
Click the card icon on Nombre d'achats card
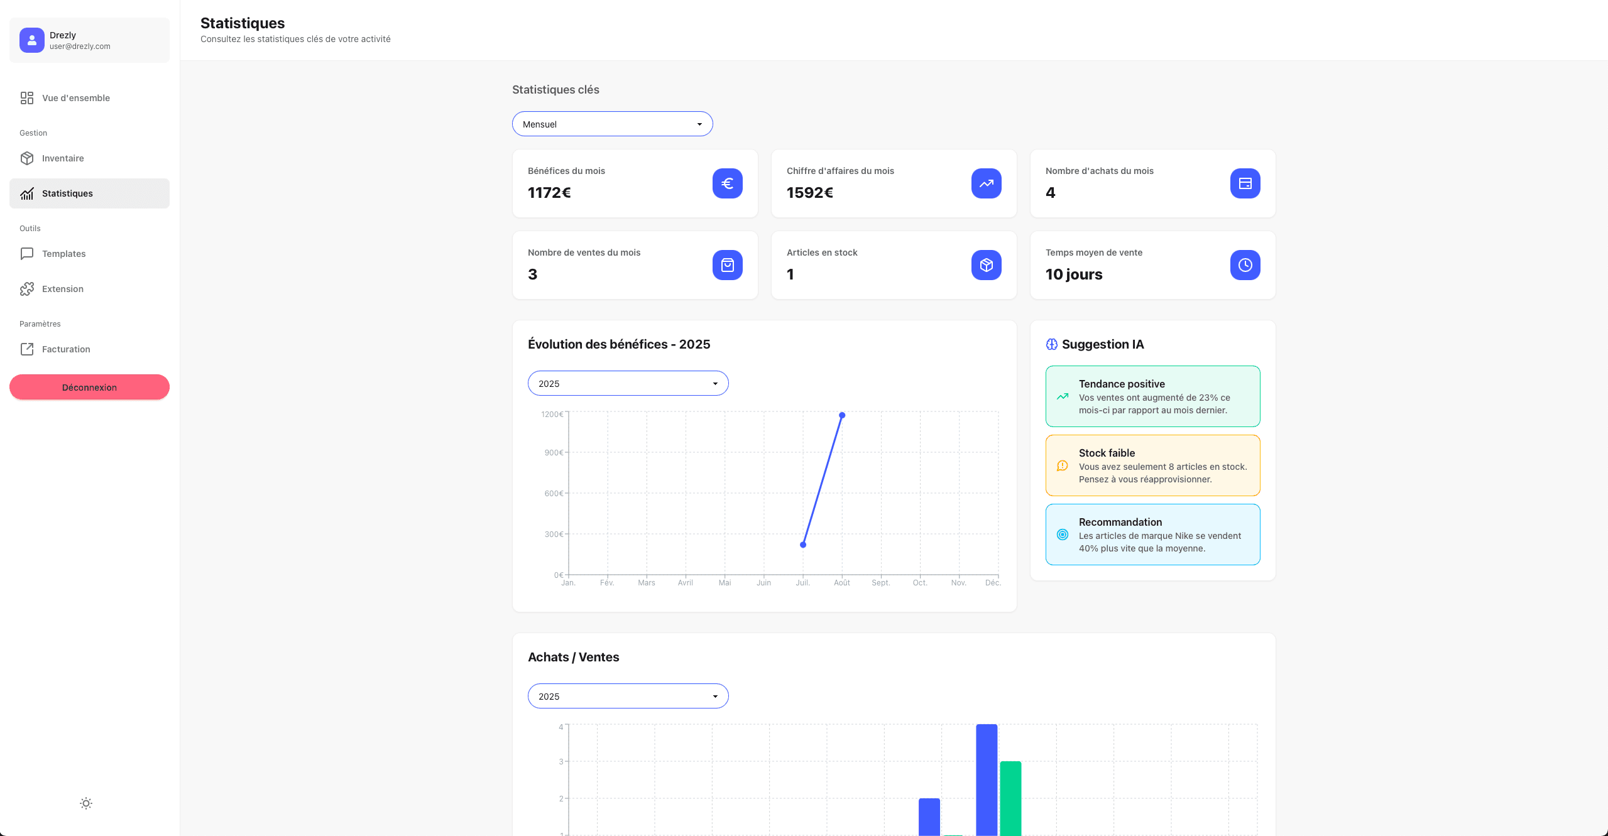pos(1245,183)
